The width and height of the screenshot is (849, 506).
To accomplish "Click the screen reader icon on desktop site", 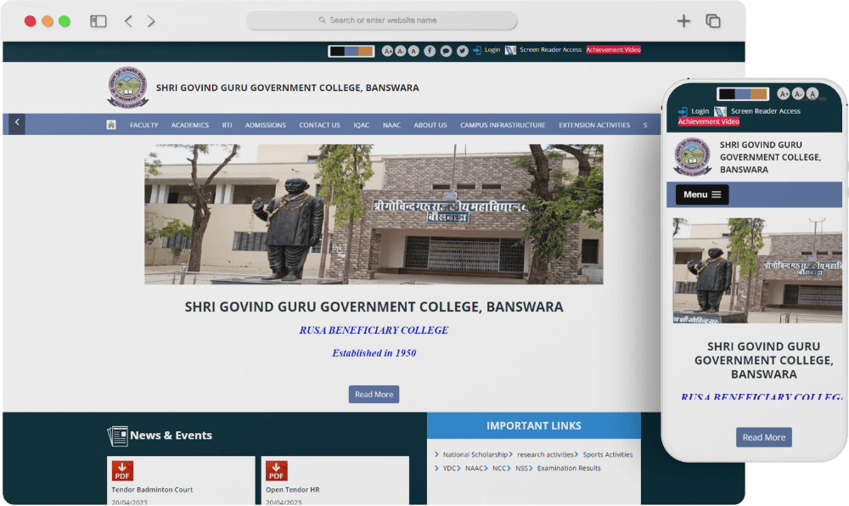I will (510, 50).
